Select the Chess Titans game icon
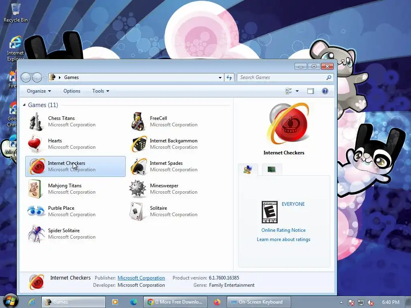Viewport: 411px width, 308px height. click(36, 121)
